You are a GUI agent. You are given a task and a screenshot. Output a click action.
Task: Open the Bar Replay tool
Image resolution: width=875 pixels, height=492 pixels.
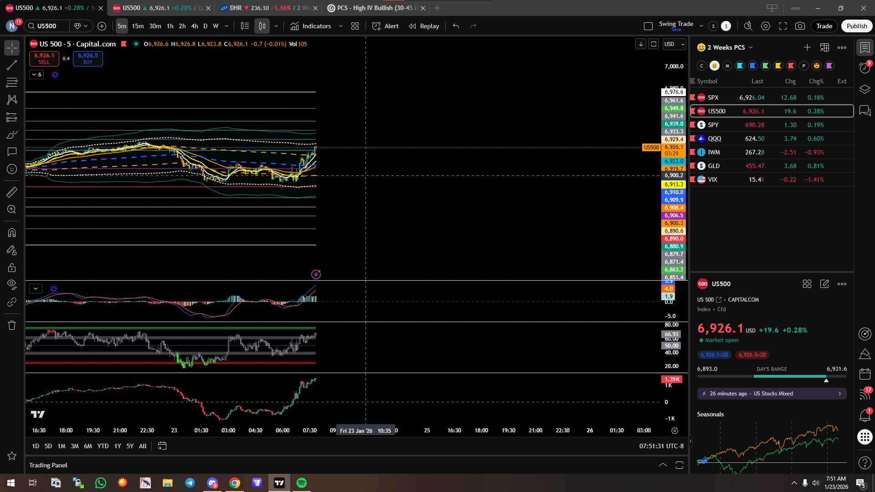424,26
